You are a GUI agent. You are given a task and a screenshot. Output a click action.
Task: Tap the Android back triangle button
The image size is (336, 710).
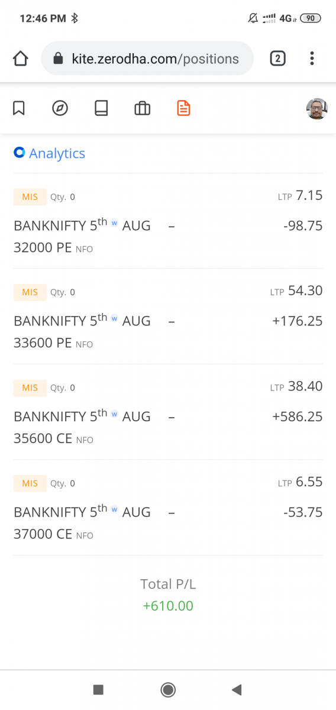pyautogui.click(x=237, y=689)
